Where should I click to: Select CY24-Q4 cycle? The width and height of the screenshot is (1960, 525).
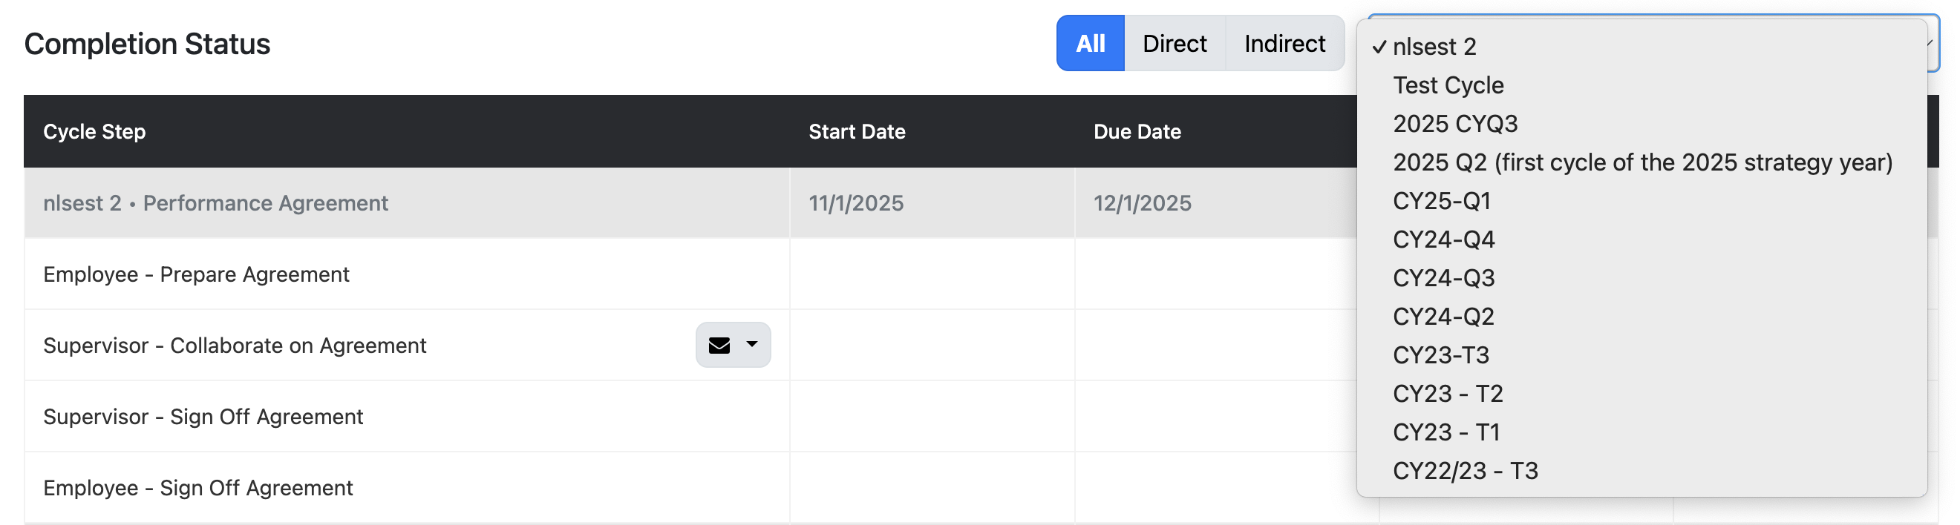1444,239
